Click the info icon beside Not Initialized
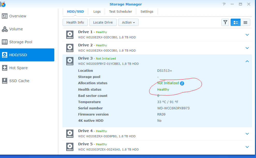This screenshot has height=158, width=256. click(x=183, y=83)
